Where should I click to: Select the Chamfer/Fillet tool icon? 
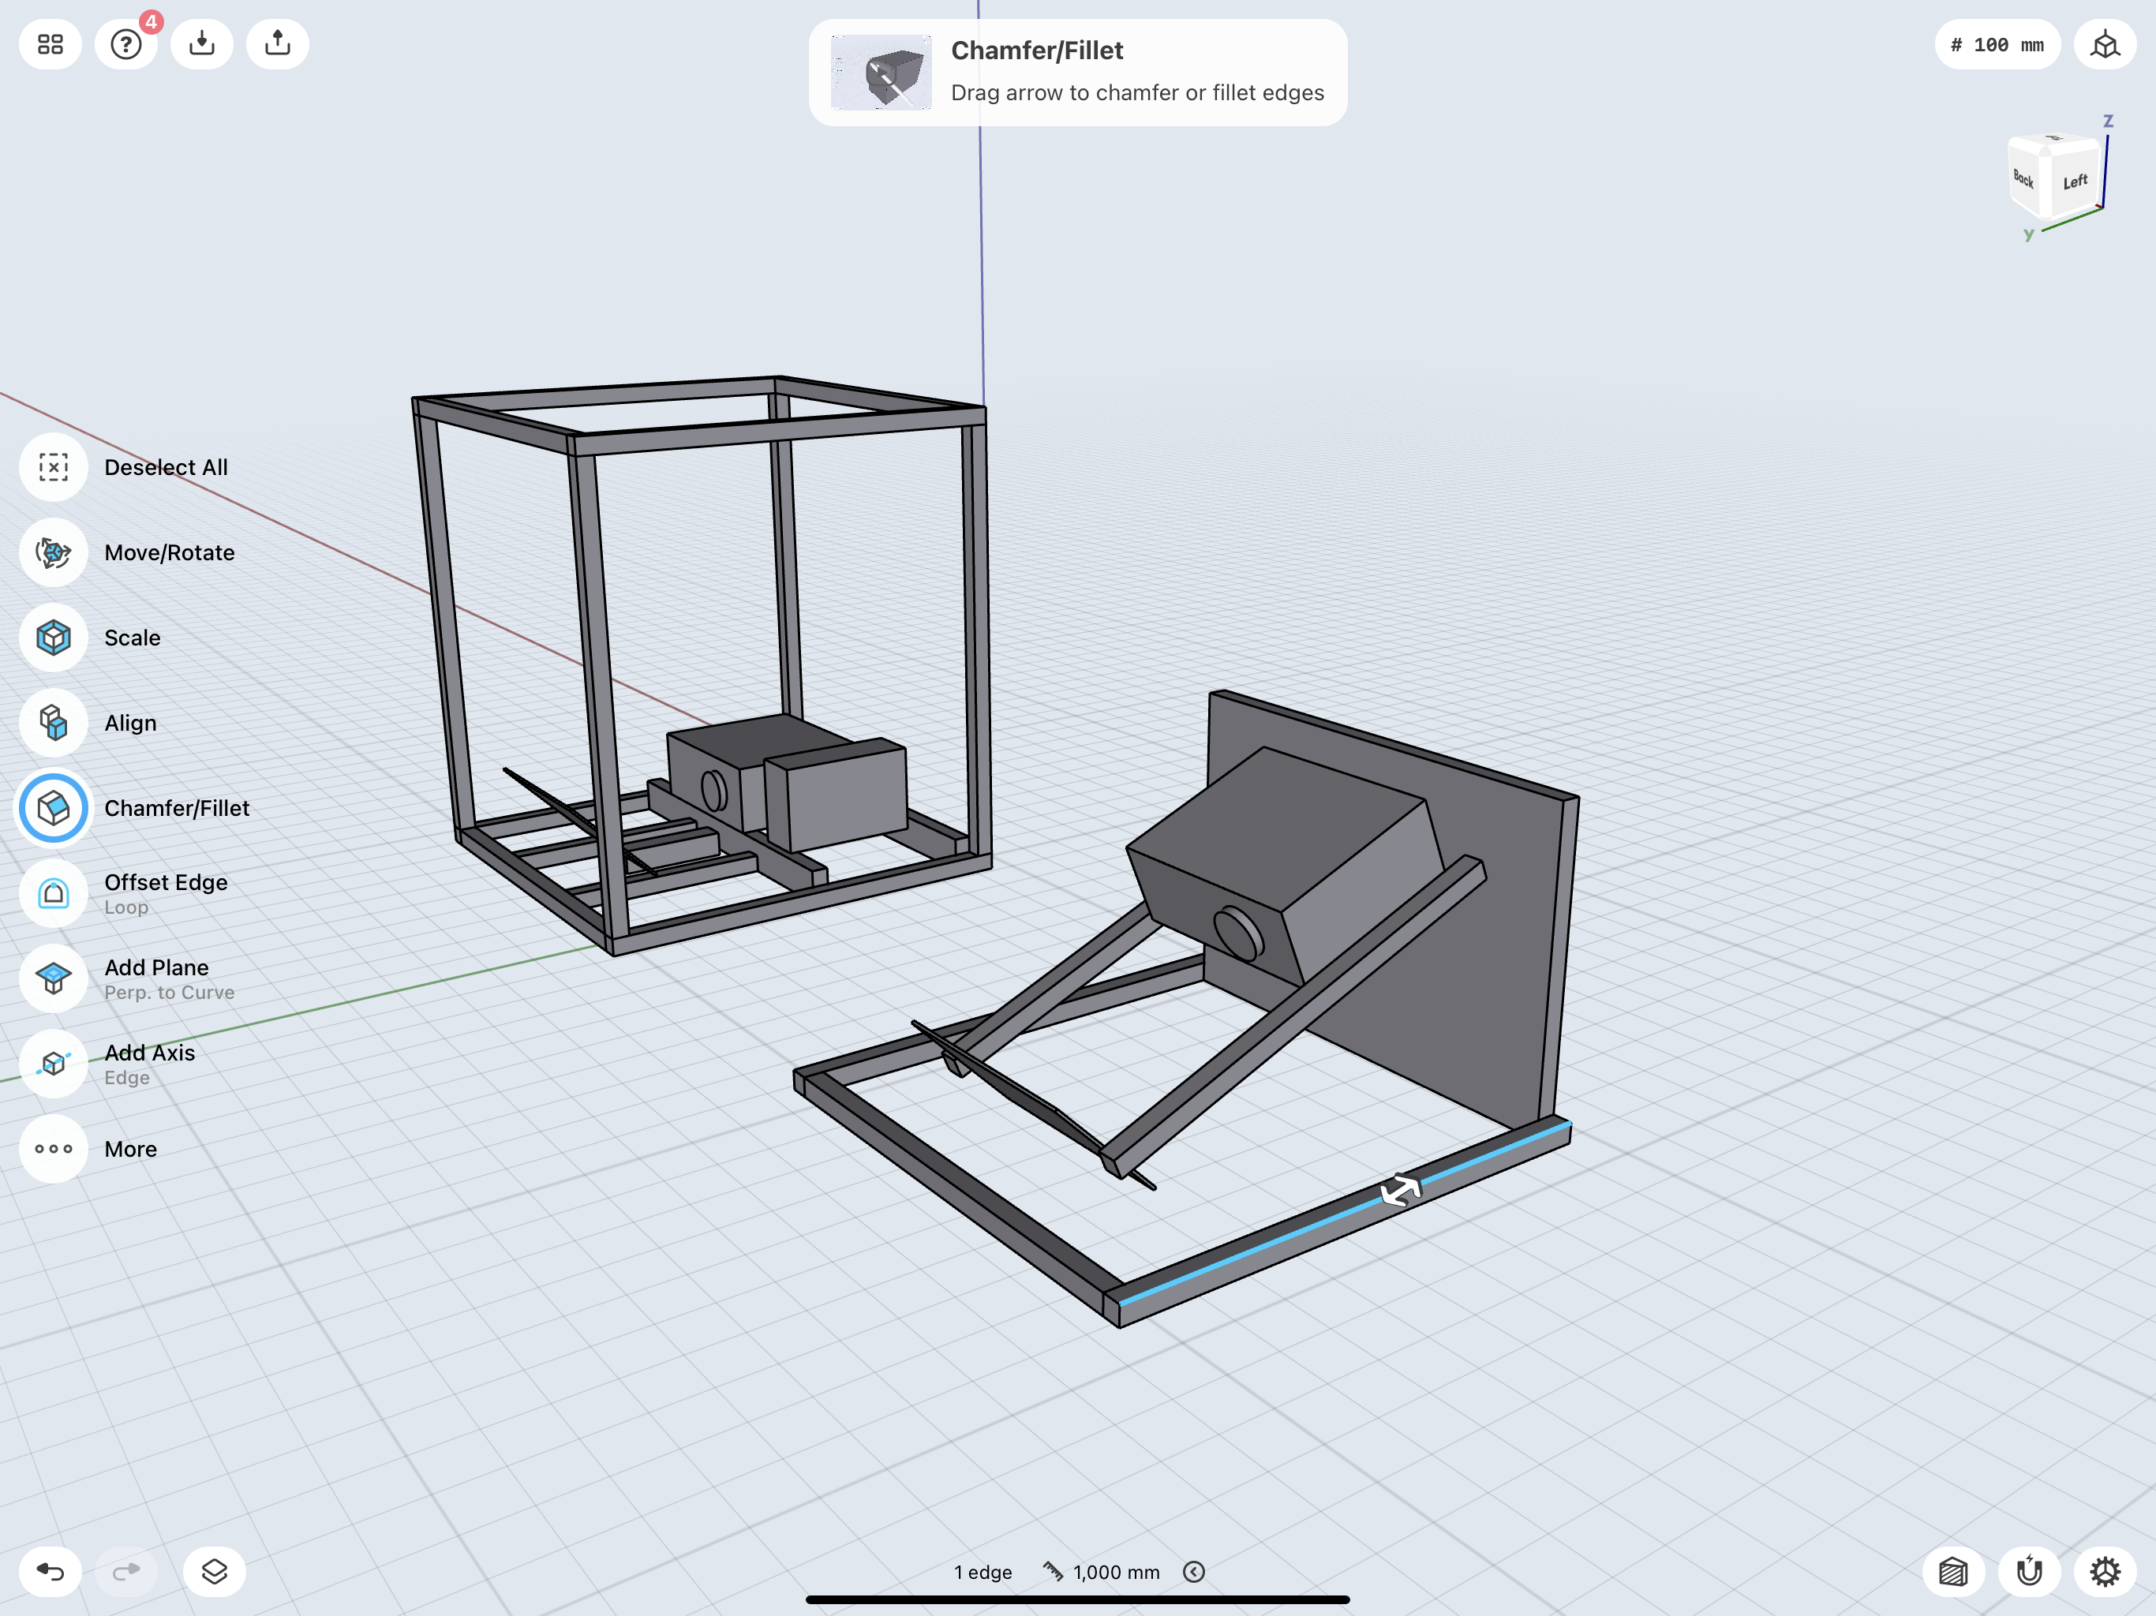click(x=54, y=808)
